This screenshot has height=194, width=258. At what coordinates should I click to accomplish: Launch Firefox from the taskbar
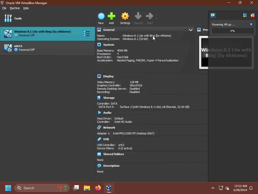98,188
